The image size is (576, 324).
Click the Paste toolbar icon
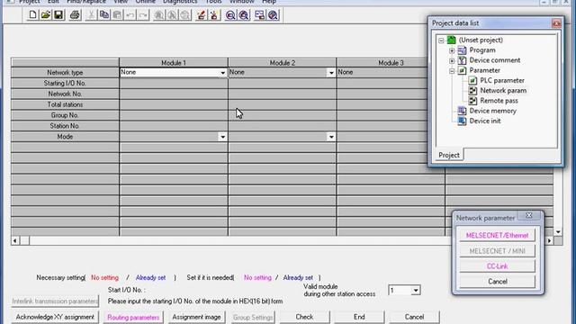click(x=117, y=15)
